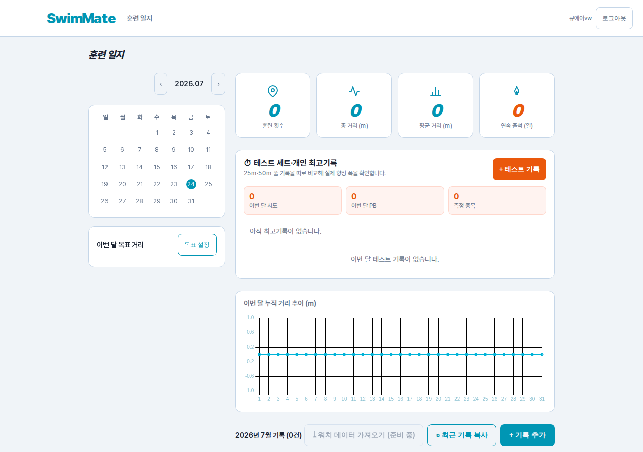Click the 토 weekday header in calendar

point(208,117)
